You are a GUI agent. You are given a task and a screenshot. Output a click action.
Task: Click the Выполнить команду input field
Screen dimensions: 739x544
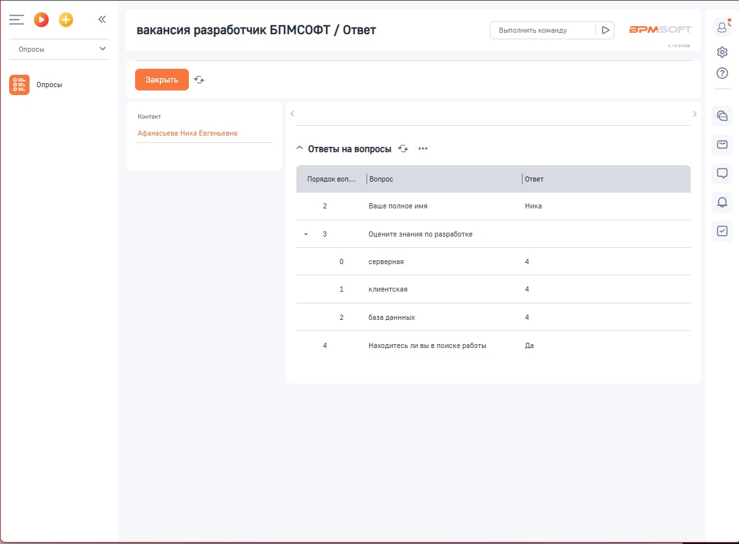tap(542, 30)
